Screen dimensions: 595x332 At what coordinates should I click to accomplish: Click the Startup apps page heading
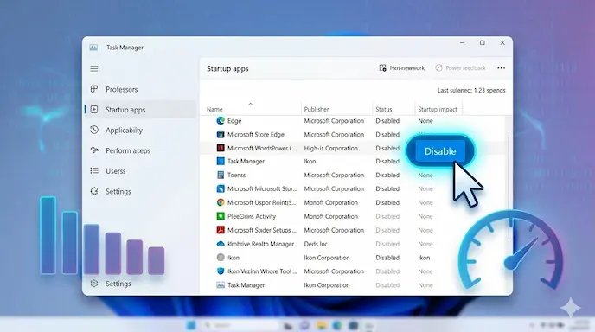point(227,68)
